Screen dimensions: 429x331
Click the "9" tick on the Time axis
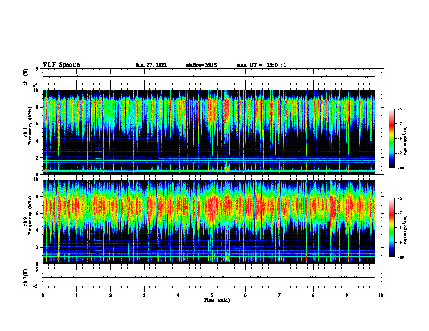(x=347, y=295)
